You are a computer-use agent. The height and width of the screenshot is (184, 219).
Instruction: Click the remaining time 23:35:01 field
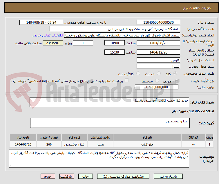pyautogui.click(x=53, y=43)
